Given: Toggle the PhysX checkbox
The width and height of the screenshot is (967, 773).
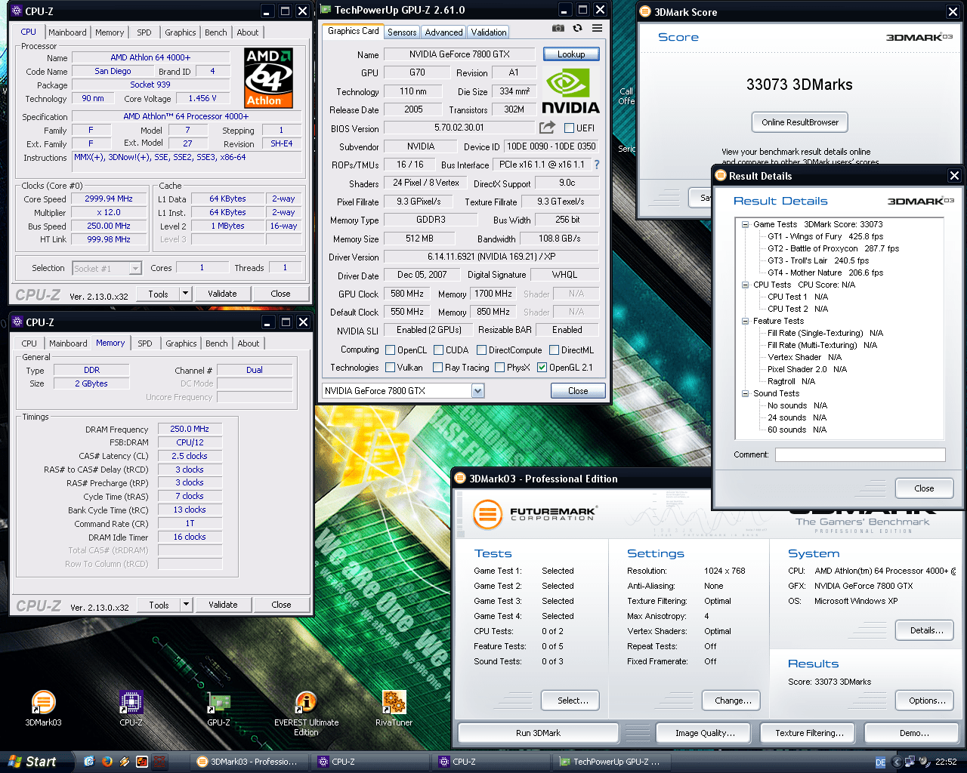Looking at the screenshot, I should pos(499,368).
